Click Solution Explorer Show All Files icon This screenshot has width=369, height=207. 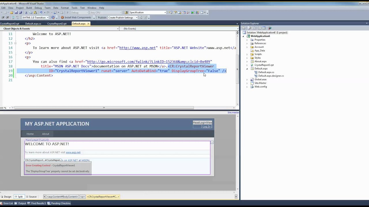coord(249,28)
